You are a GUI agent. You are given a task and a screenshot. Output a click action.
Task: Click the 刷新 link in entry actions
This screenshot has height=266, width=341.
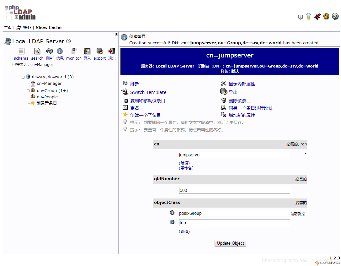(134, 84)
